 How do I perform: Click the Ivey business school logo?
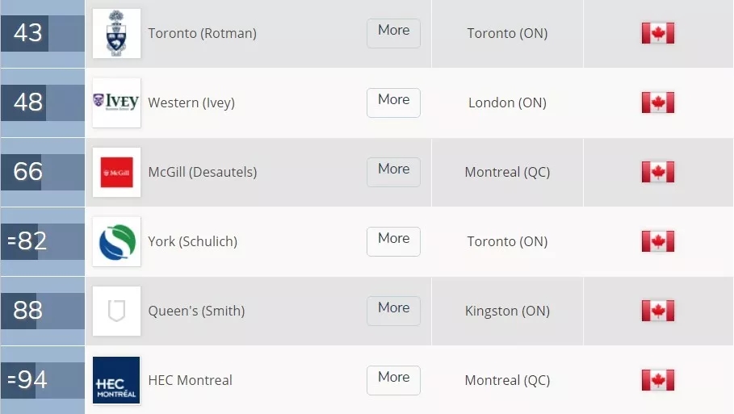[116, 102]
